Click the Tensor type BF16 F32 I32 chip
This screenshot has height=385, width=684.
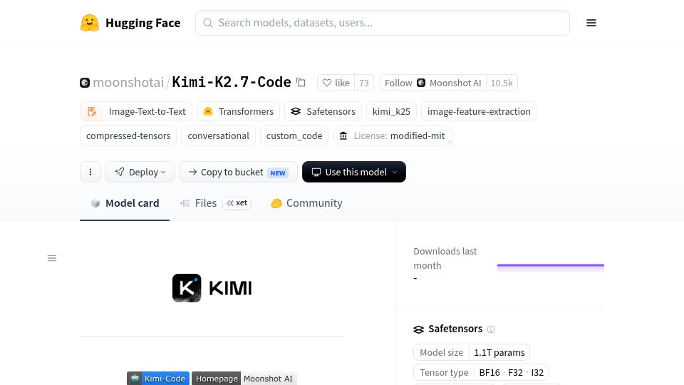(481, 372)
